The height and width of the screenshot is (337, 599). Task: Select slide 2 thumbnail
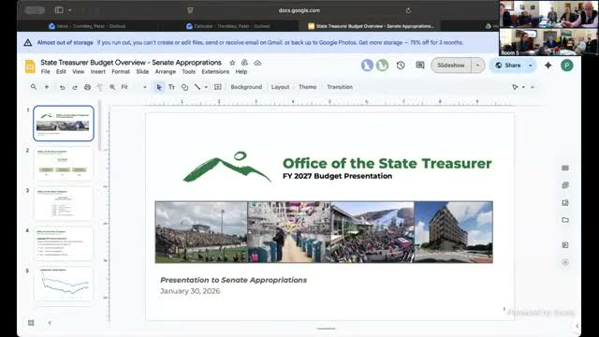(x=63, y=164)
